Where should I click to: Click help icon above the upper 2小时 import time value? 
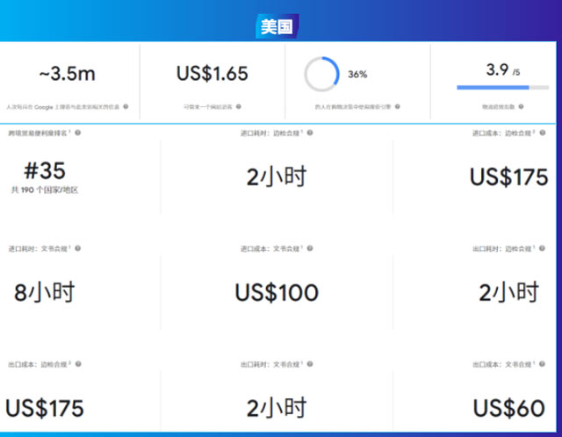pyautogui.click(x=310, y=133)
